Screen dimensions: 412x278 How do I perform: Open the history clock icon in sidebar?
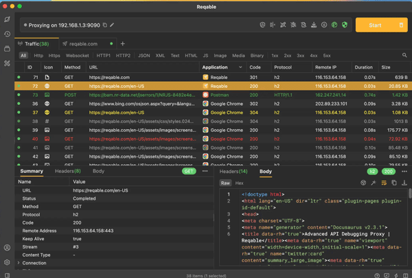(x=8, y=34)
